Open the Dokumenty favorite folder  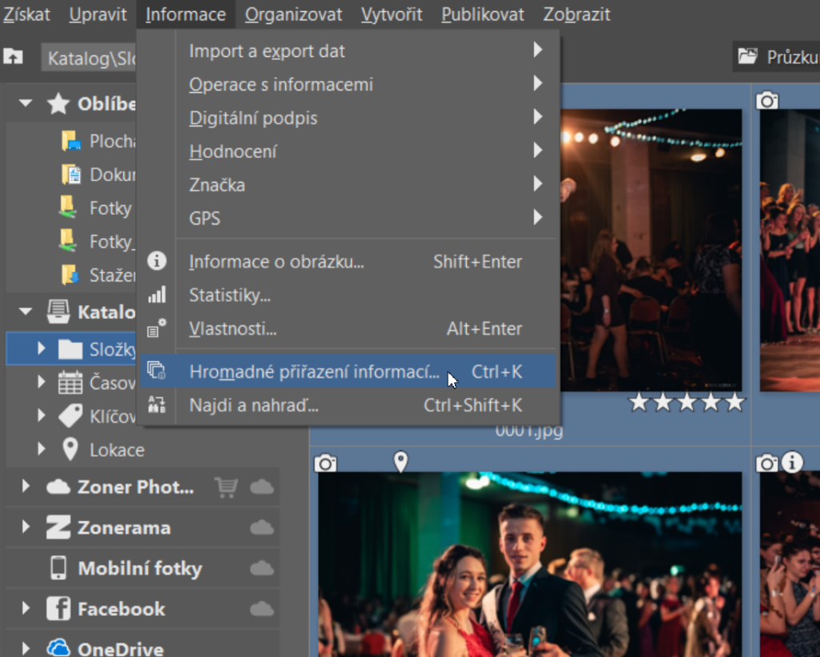98,174
